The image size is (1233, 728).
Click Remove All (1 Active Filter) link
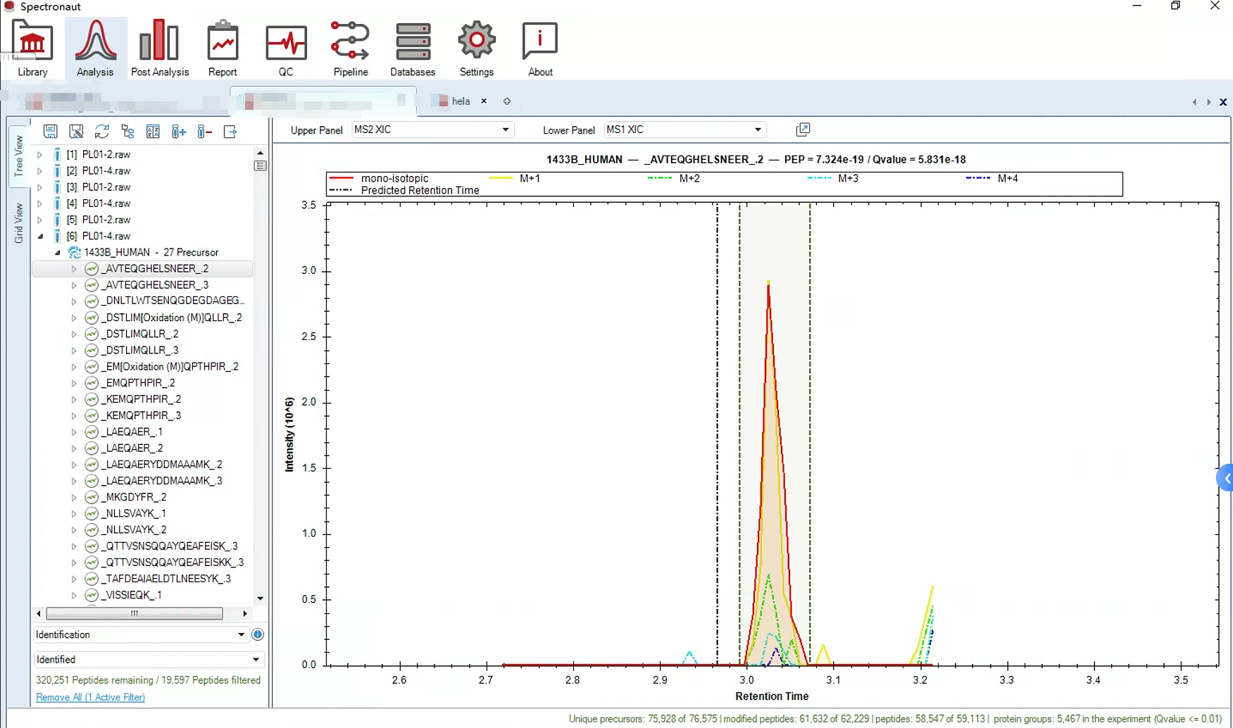point(90,697)
